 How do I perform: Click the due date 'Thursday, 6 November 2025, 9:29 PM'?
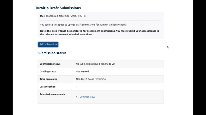(x=66, y=16)
